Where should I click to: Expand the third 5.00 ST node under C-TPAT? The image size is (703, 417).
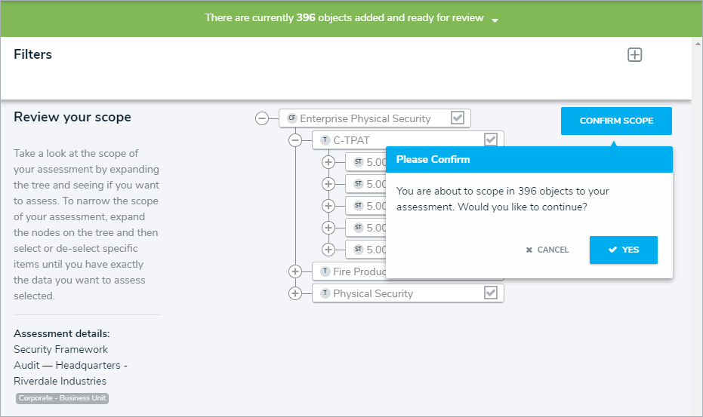[x=328, y=206]
